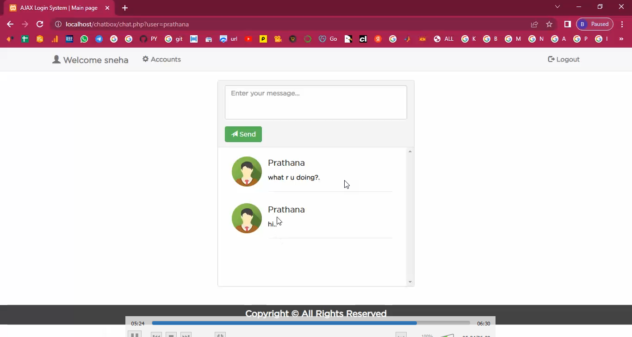The height and width of the screenshot is (337, 632).
Task: Open a new browser tab
Action: click(125, 8)
